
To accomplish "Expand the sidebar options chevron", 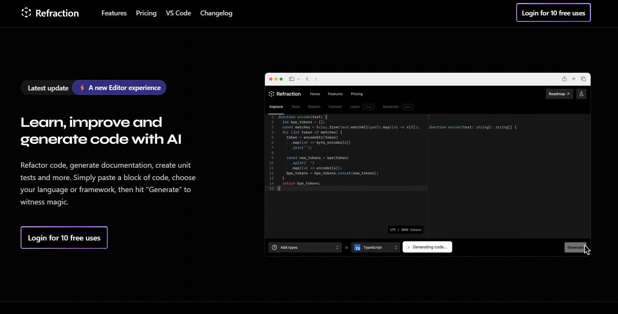I will coord(298,79).
